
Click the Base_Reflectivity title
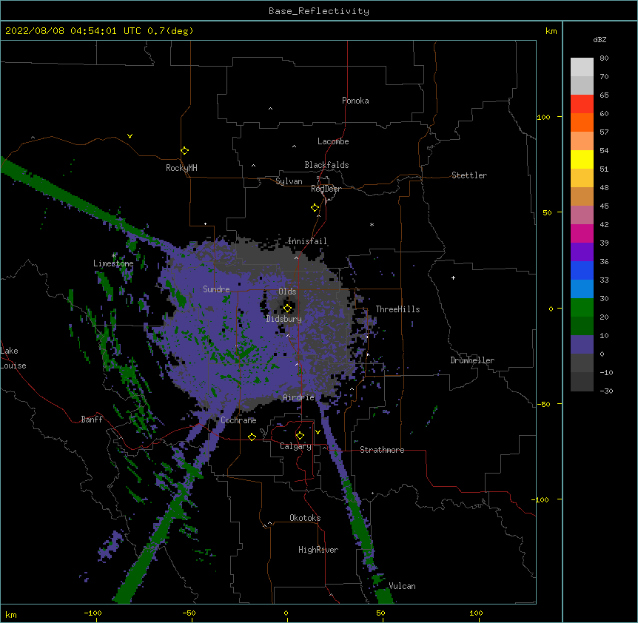tap(319, 11)
